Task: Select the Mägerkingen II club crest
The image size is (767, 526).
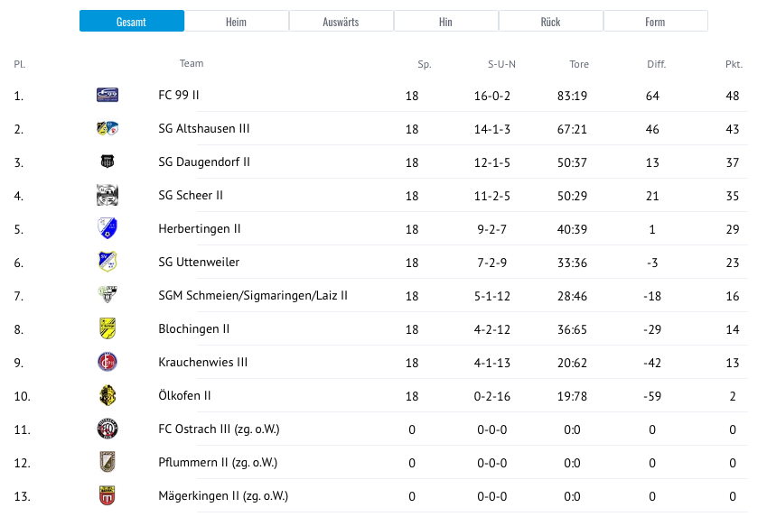Action: click(x=107, y=495)
